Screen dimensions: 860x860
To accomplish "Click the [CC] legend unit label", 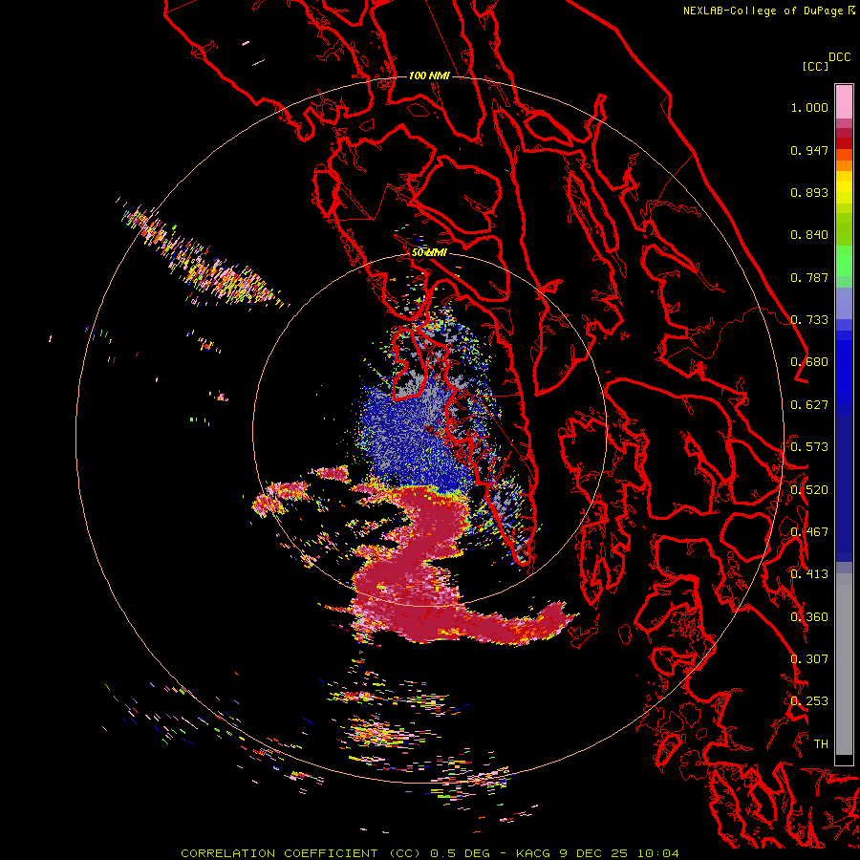I will pyautogui.click(x=815, y=66).
